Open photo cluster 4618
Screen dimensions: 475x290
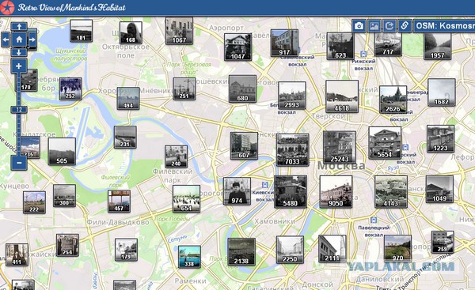click(x=342, y=96)
